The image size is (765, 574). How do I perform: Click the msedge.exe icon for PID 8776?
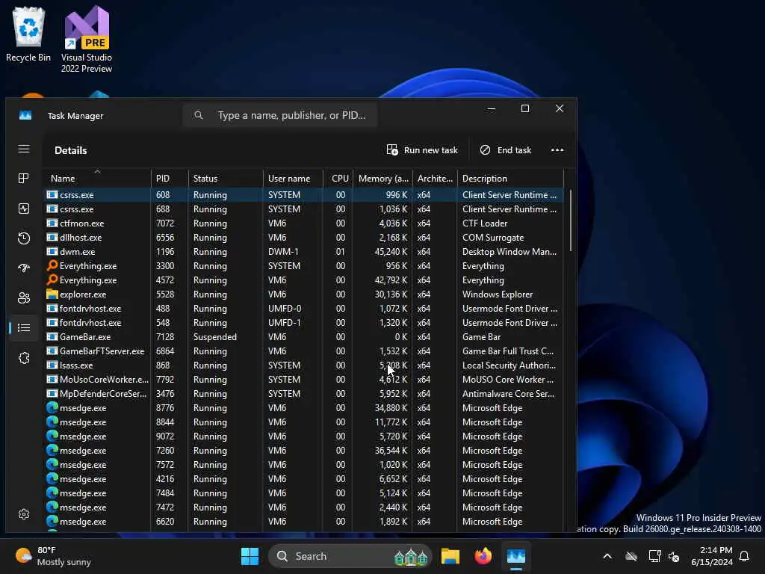coord(52,407)
